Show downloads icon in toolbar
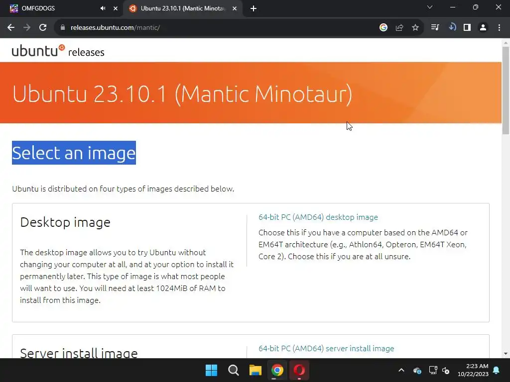 (x=452, y=27)
